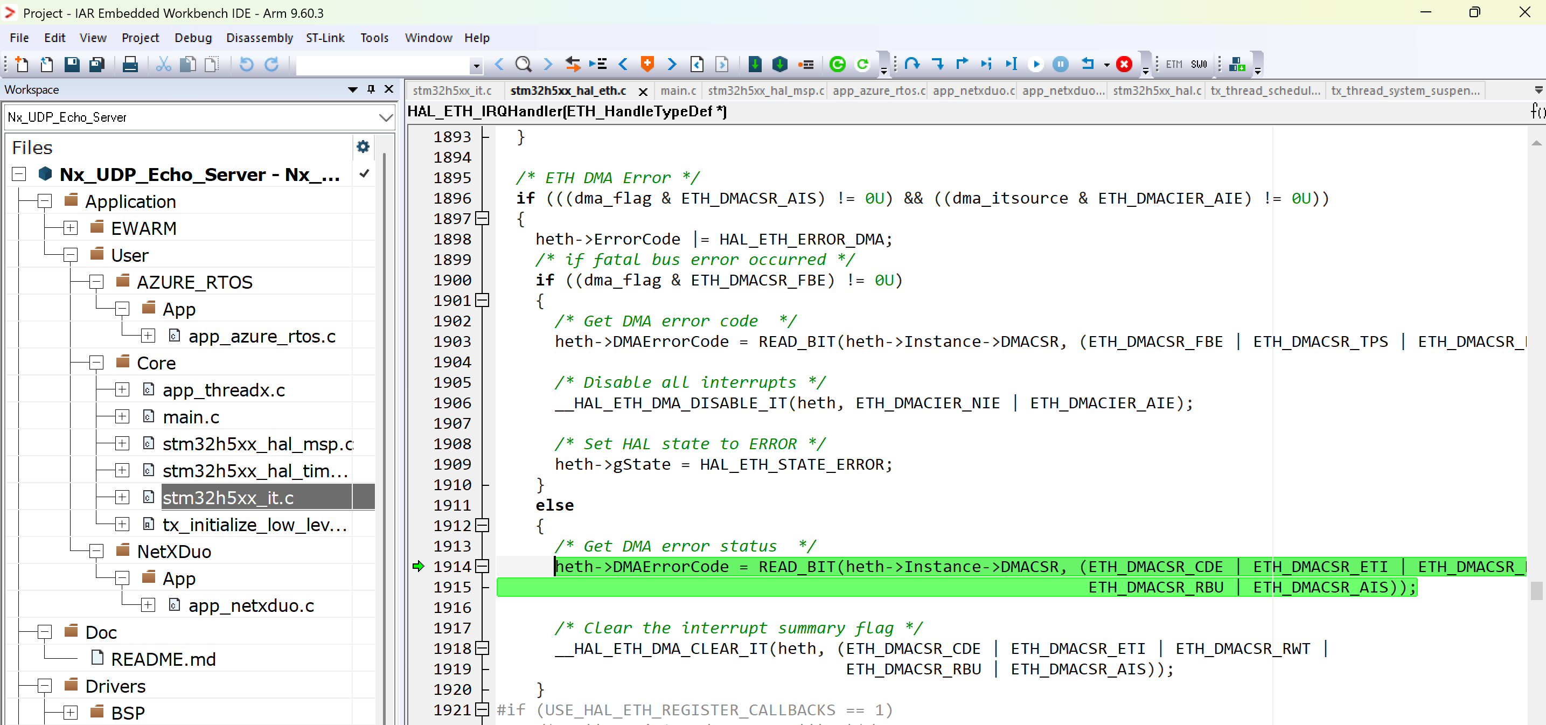Screen dimensions: 1546x725
Task: Open the Nx_UDP_Echo_Server configuration dropdown
Action: [386, 117]
